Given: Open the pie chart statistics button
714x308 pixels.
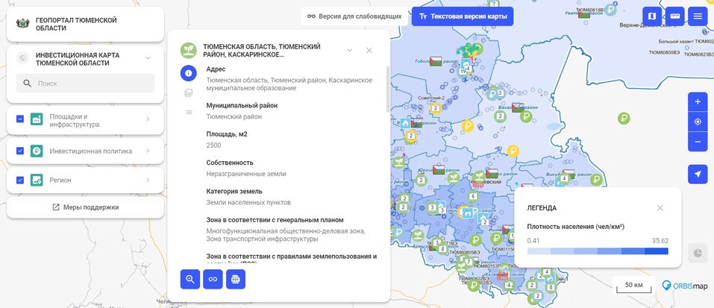Looking at the screenshot, I should pos(698,254).
